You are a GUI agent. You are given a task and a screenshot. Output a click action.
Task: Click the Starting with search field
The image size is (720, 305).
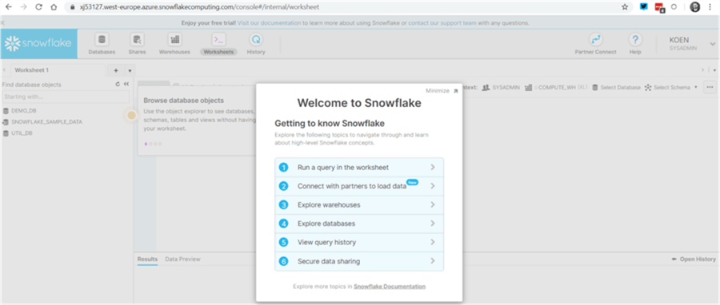click(x=66, y=97)
